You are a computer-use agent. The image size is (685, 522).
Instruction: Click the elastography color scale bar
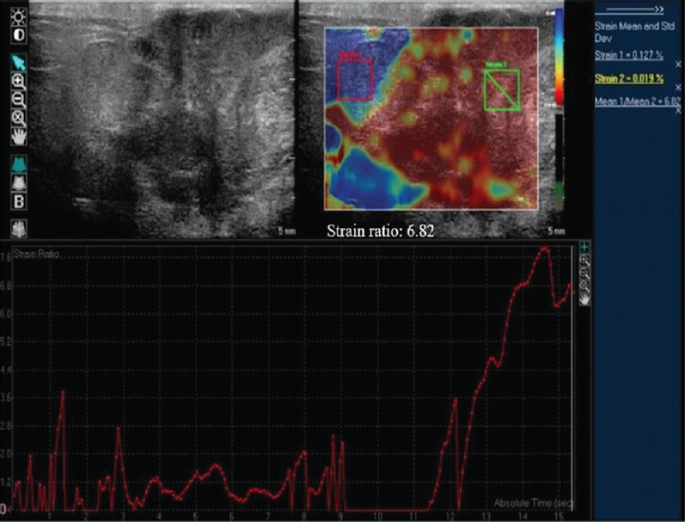(x=559, y=57)
